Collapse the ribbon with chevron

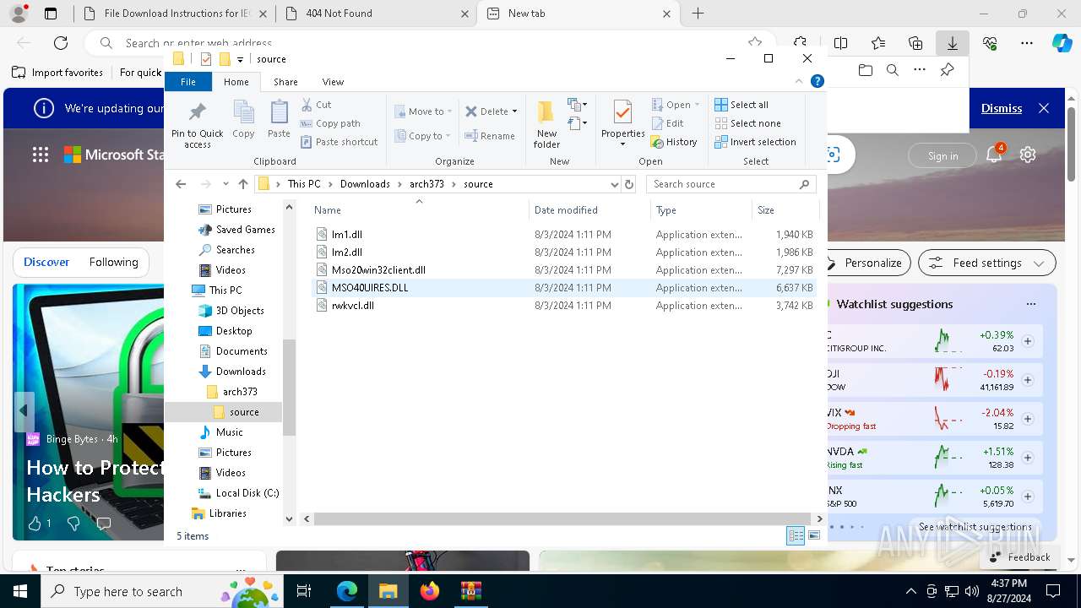(x=798, y=82)
